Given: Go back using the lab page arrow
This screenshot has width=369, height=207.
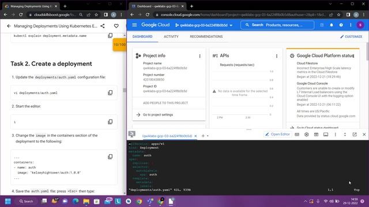Looking at the screenshot, I should 9,26.
